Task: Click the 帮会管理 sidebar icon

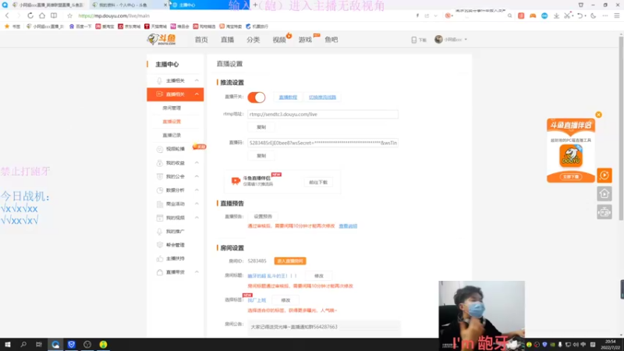Action: (x=160, y=245)
